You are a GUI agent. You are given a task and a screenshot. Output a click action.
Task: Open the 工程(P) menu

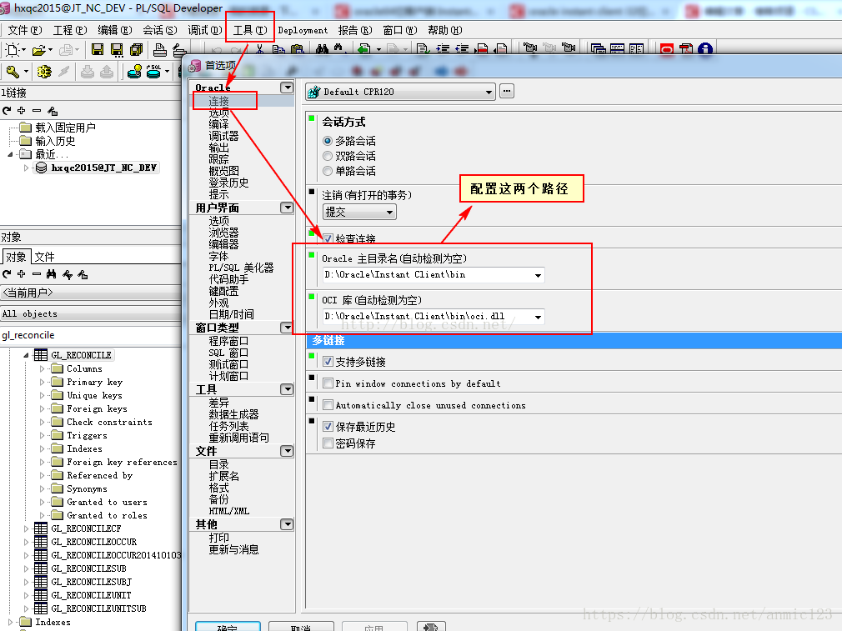click(70, 31)
